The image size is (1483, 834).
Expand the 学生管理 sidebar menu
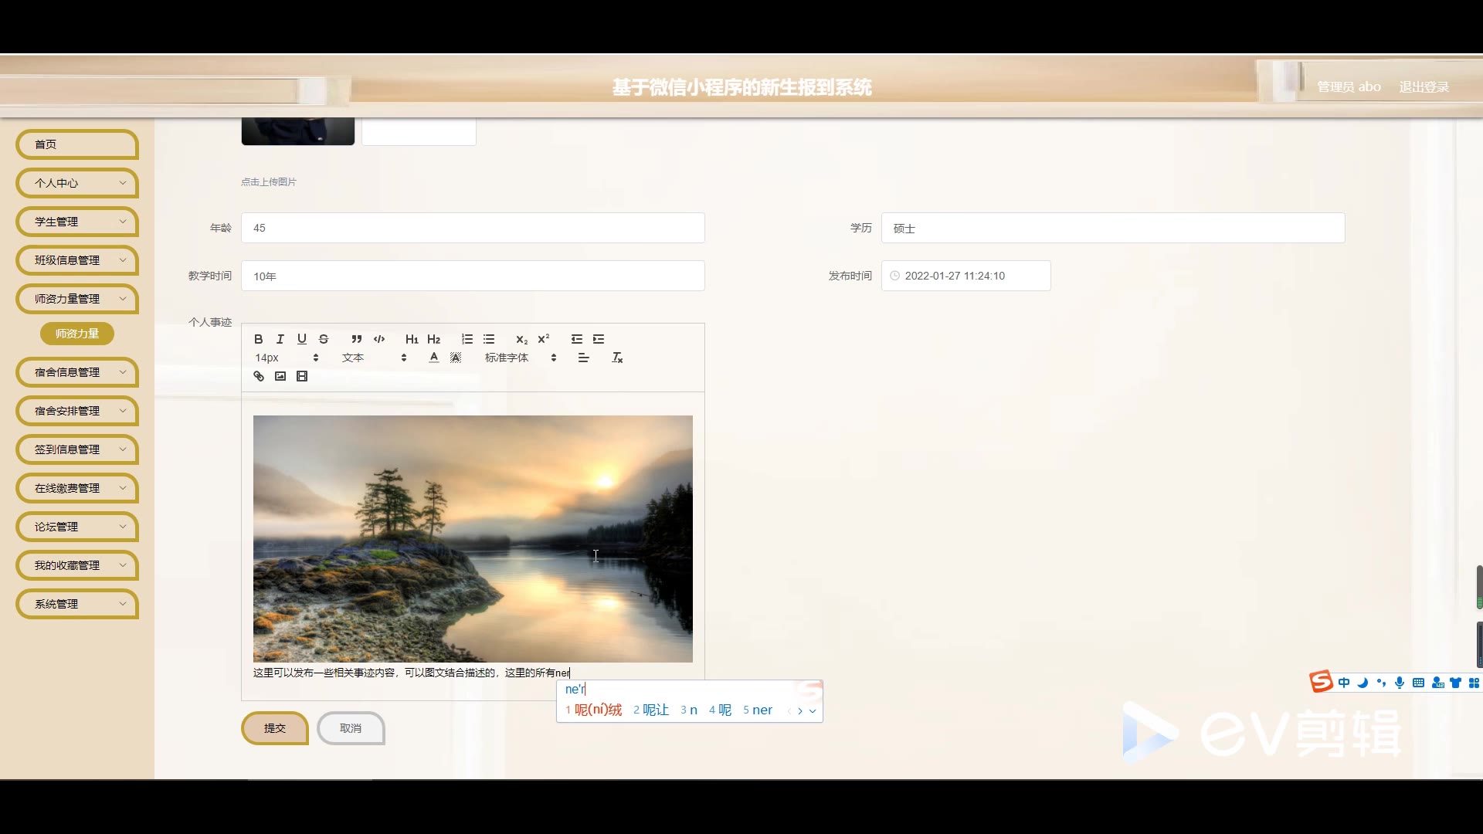click(77, 222)
